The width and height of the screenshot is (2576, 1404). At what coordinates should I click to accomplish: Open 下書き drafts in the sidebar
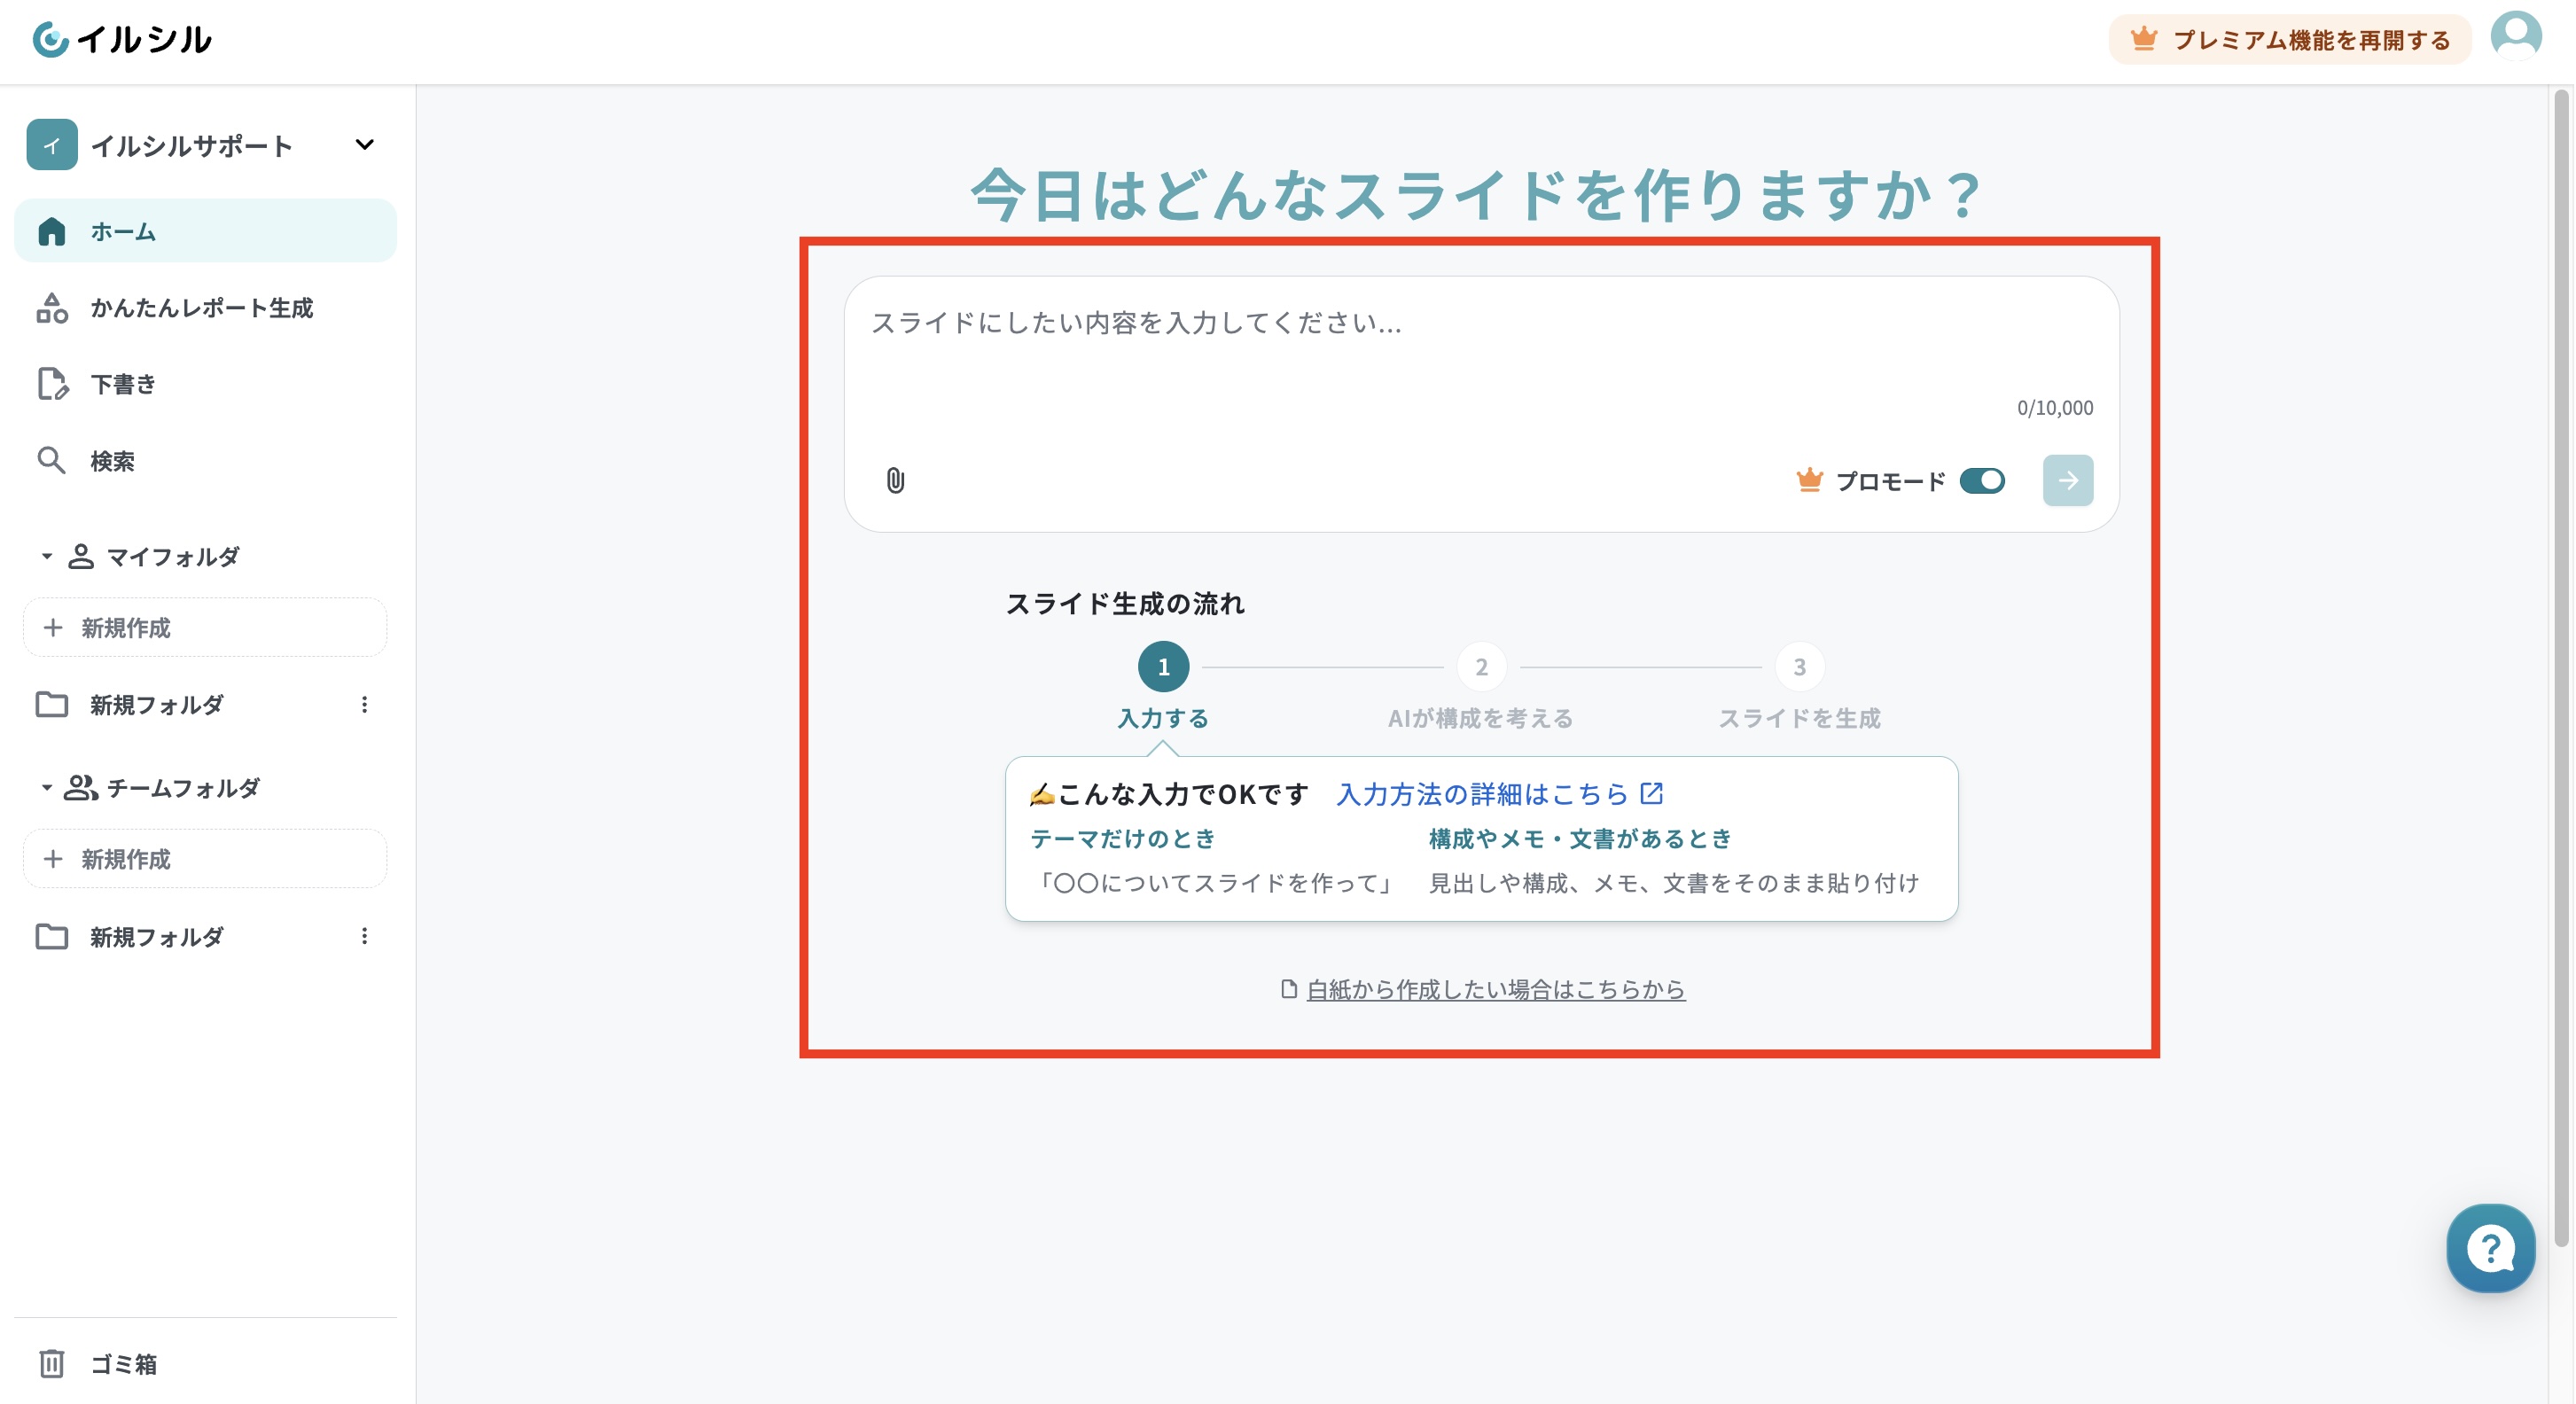click(x=205, y=384)
